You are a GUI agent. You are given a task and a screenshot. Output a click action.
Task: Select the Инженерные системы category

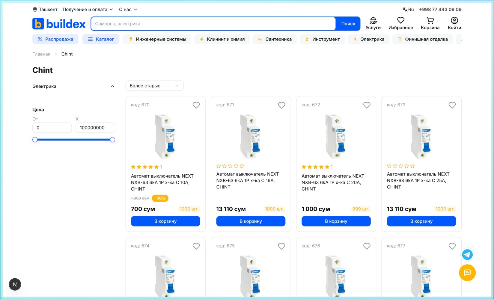click(157, 39)
